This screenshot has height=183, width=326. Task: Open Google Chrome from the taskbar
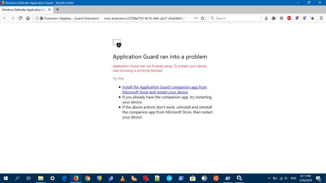88,178
